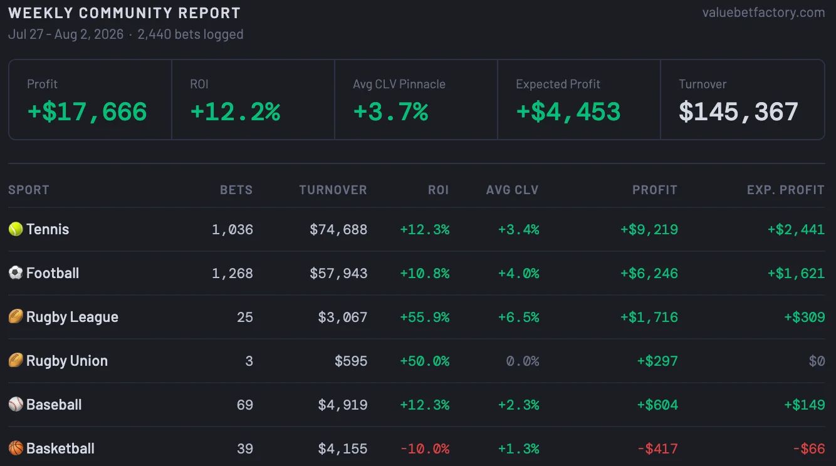Sort by the ROI column header
This screenshot has width=836, height=466.
pyautogui.click(x=439, y=190)
